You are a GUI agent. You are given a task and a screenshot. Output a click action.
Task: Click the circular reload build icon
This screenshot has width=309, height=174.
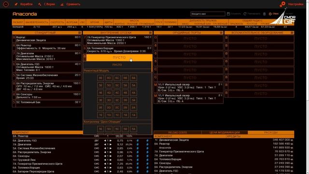245,14
